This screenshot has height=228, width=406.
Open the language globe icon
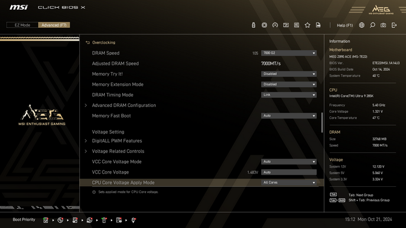(362, 25)
